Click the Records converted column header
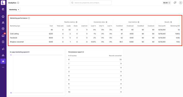Screen dimensions: 183x97 pos(115,56)
